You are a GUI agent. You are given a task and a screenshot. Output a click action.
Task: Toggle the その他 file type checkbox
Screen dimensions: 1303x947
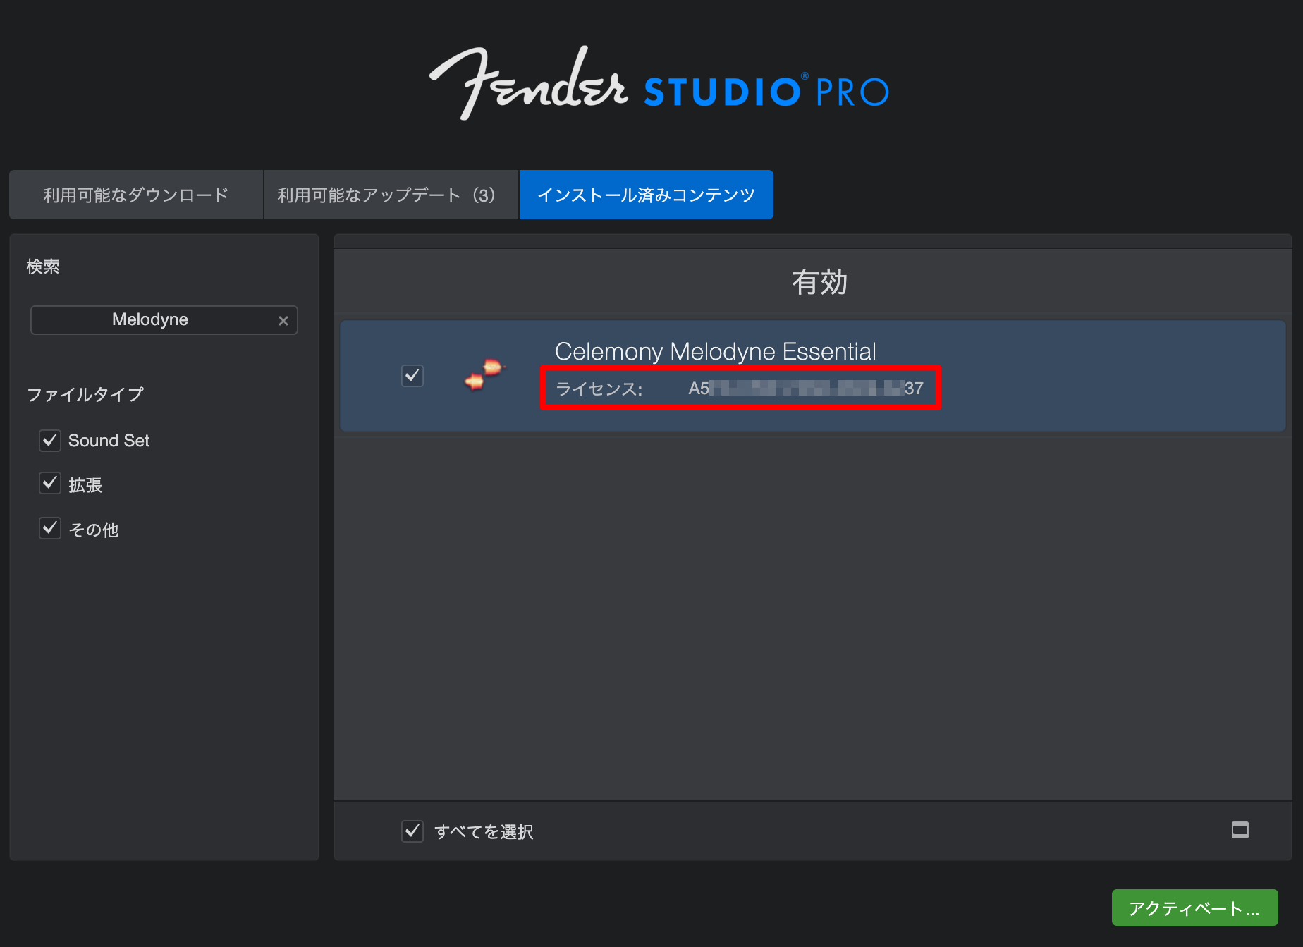[50, 528]
